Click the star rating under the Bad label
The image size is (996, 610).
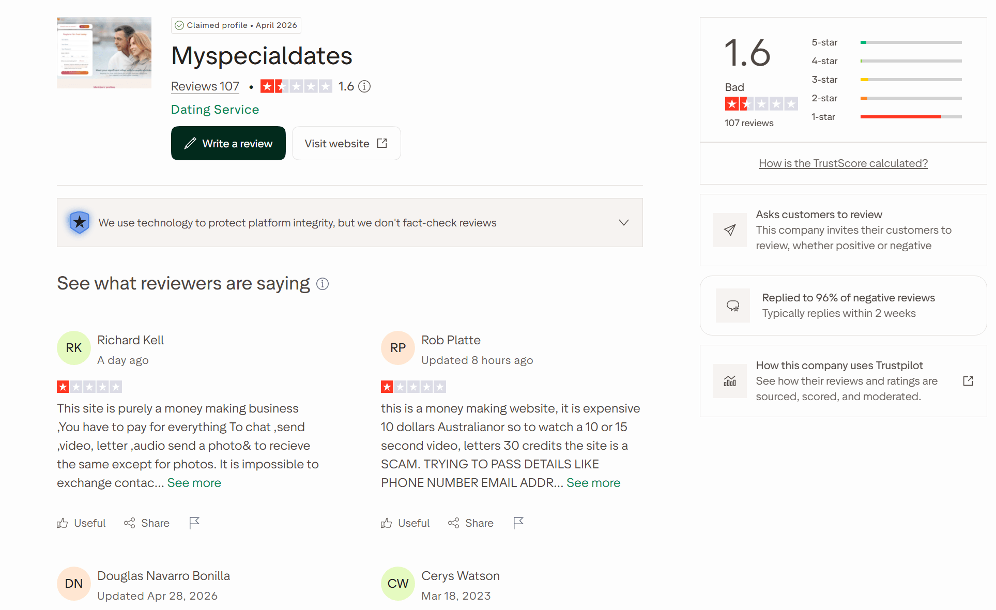(x=761, y=104)
